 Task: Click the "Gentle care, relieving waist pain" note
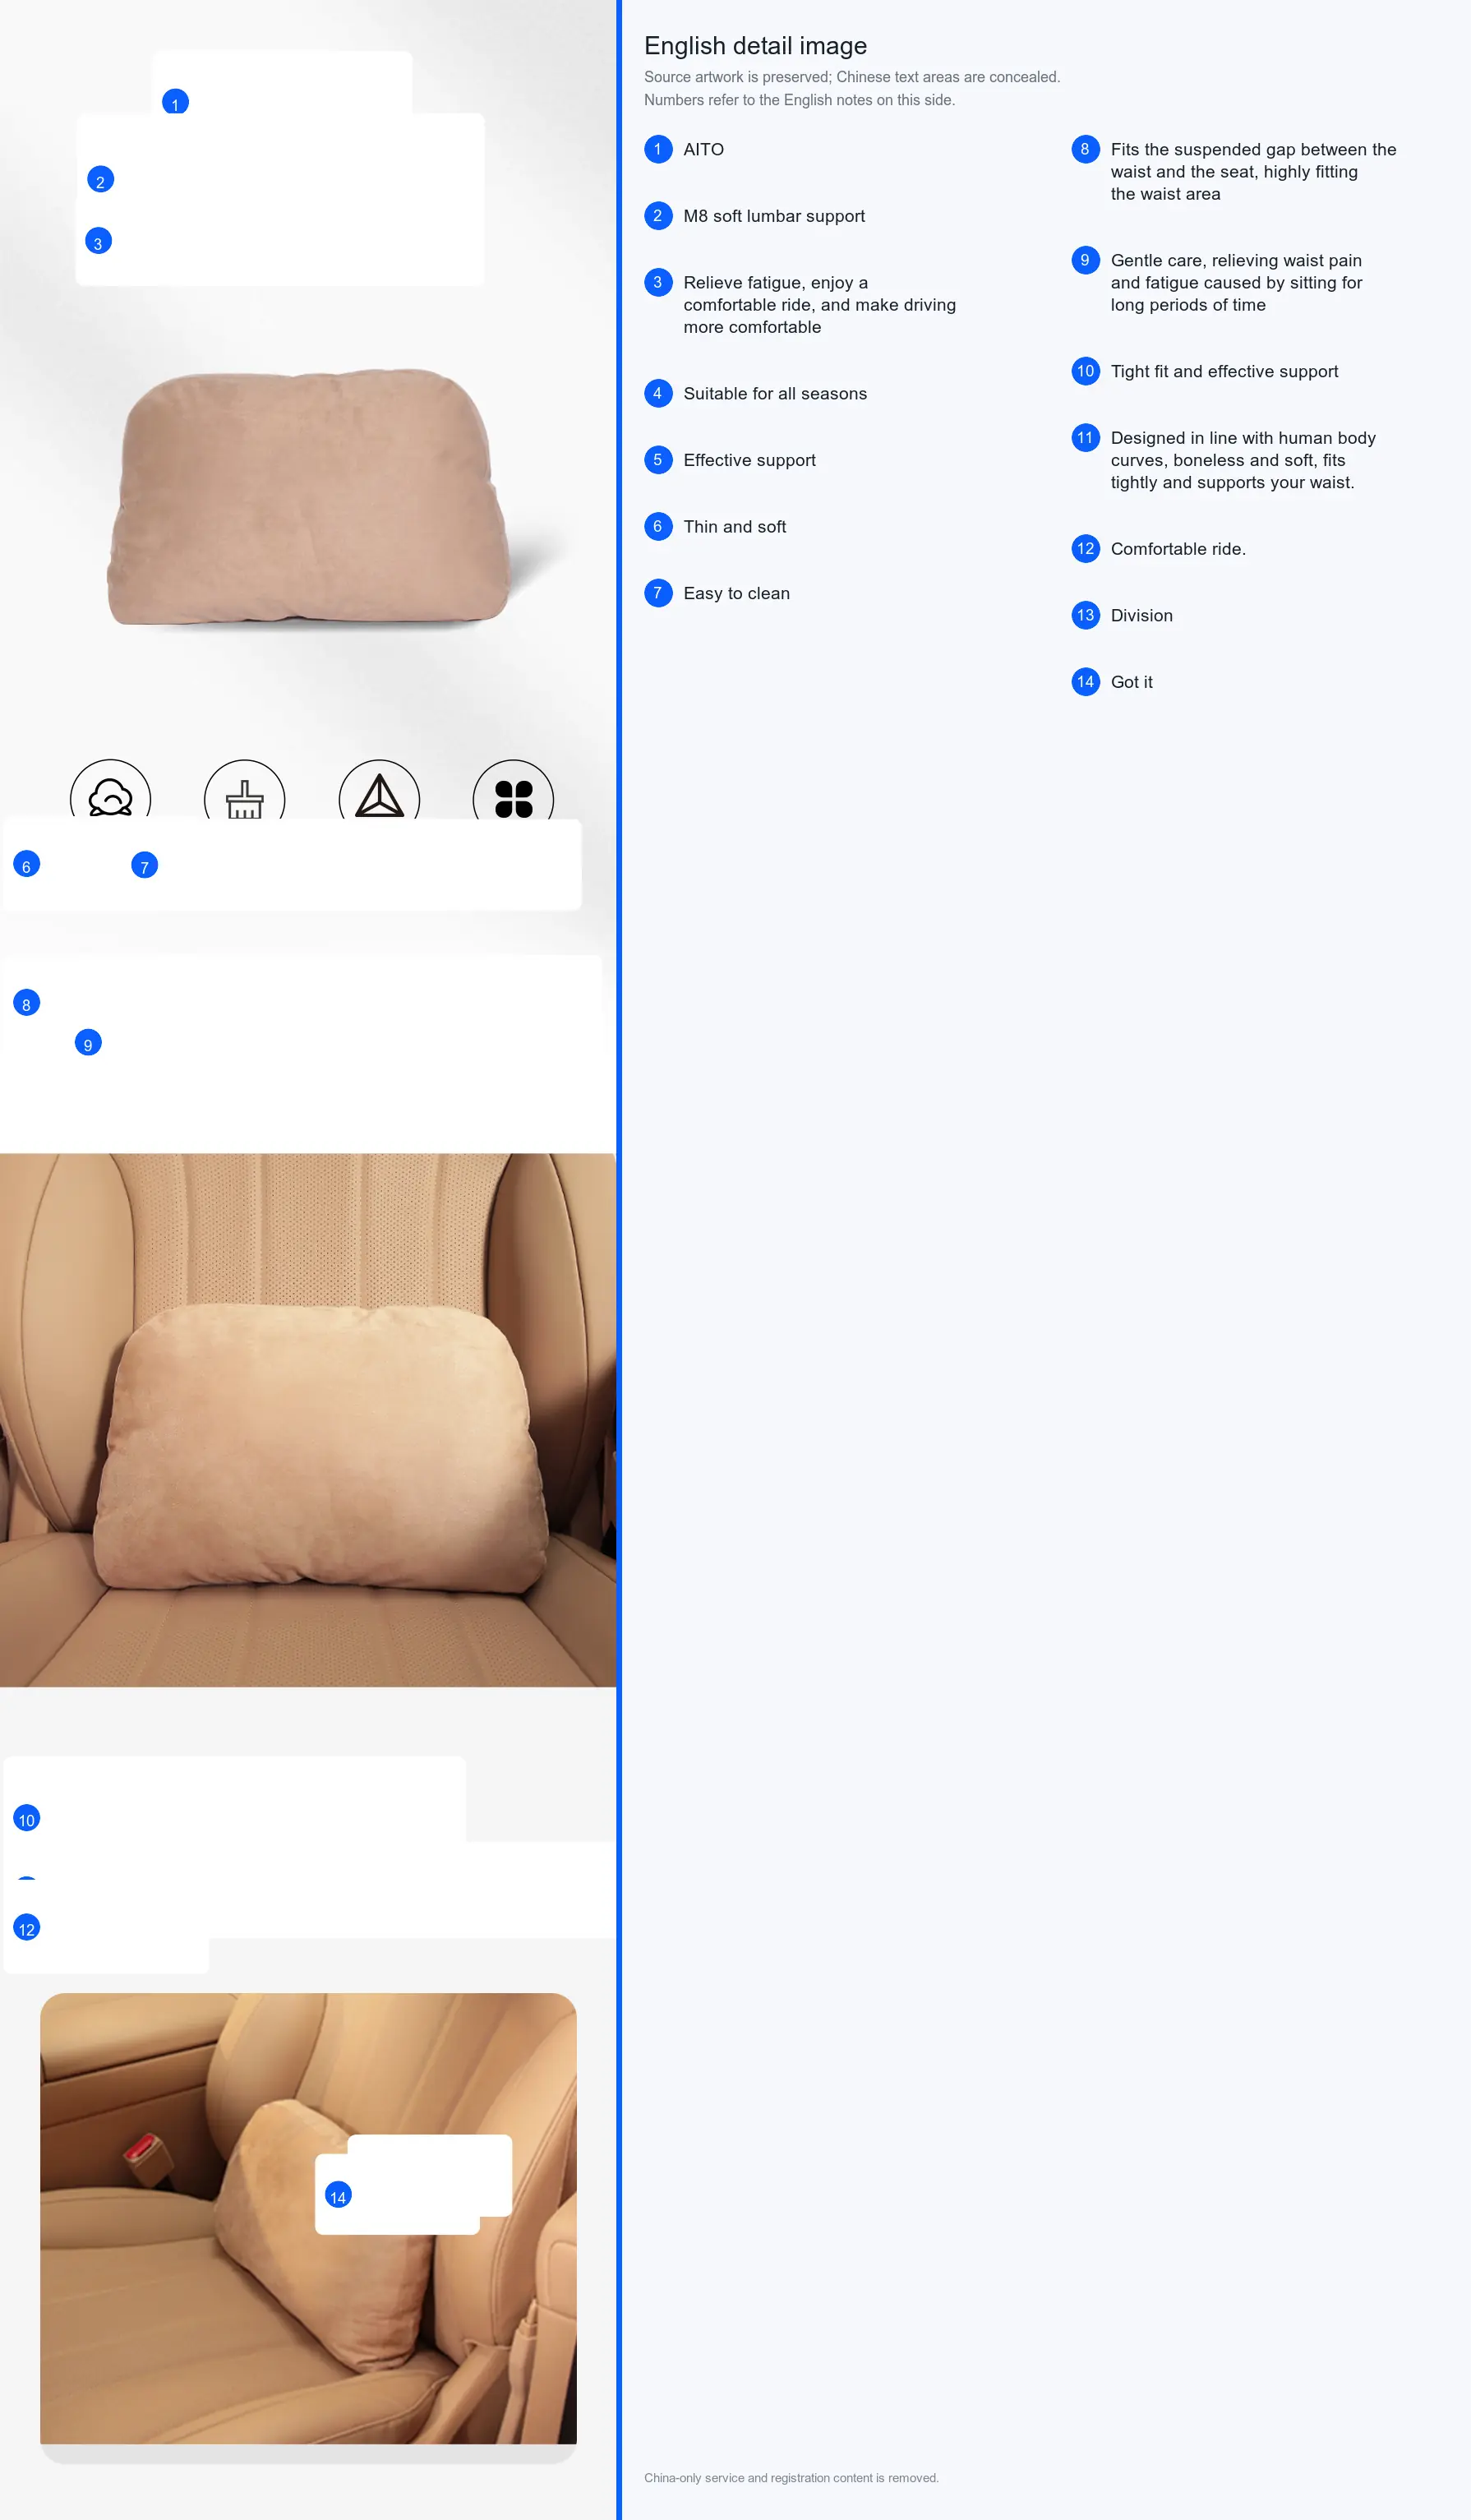pos(1236,283)
